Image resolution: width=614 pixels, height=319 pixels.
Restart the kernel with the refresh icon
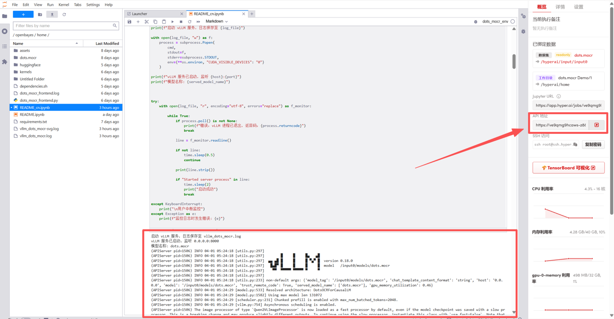coord(190,21)
